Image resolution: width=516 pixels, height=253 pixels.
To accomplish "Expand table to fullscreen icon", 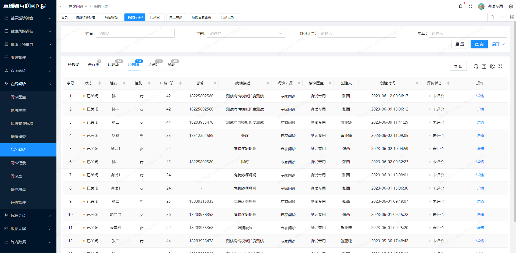I will coord(500,66).
